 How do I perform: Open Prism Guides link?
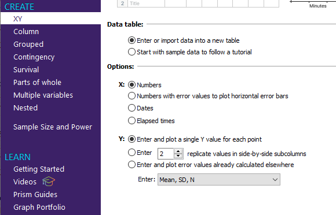point(35,195)
